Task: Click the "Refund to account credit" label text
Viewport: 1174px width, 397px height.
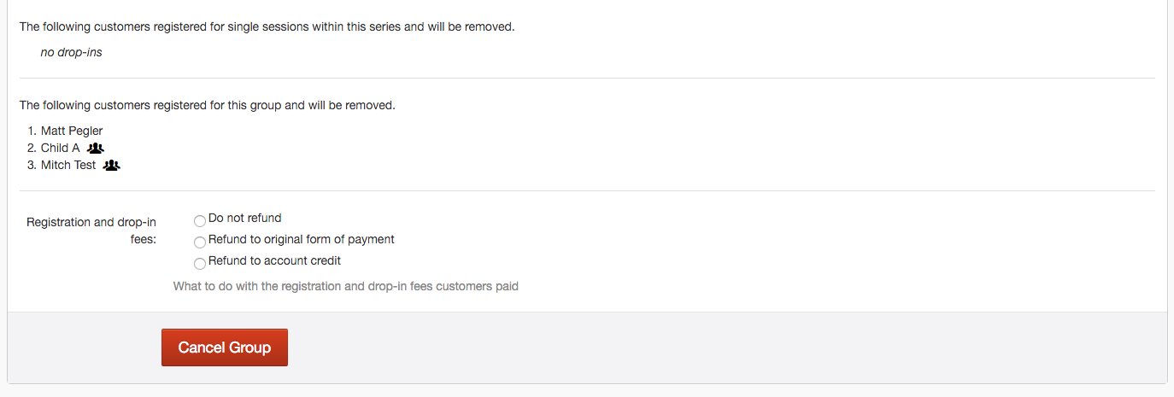Action: (274, 260)
